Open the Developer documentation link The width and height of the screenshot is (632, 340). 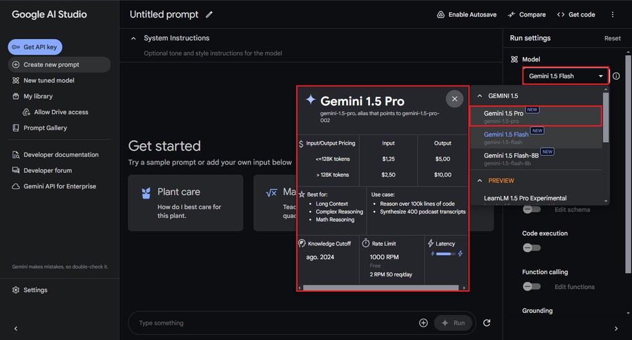click(61, 155)
